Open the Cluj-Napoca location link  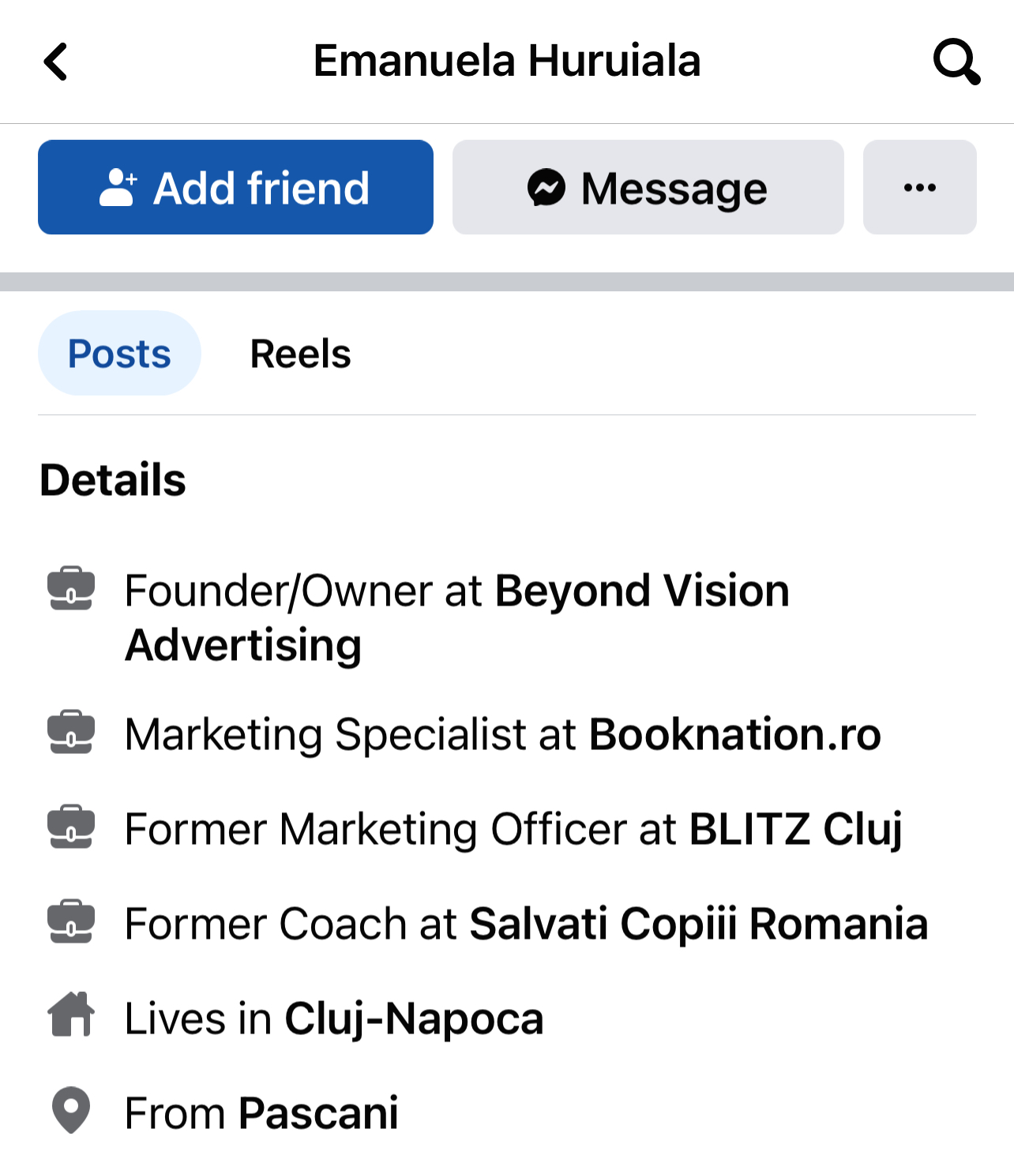(414, 1018)
